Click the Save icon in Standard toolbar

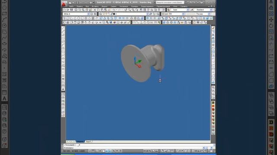coord(71,10)
